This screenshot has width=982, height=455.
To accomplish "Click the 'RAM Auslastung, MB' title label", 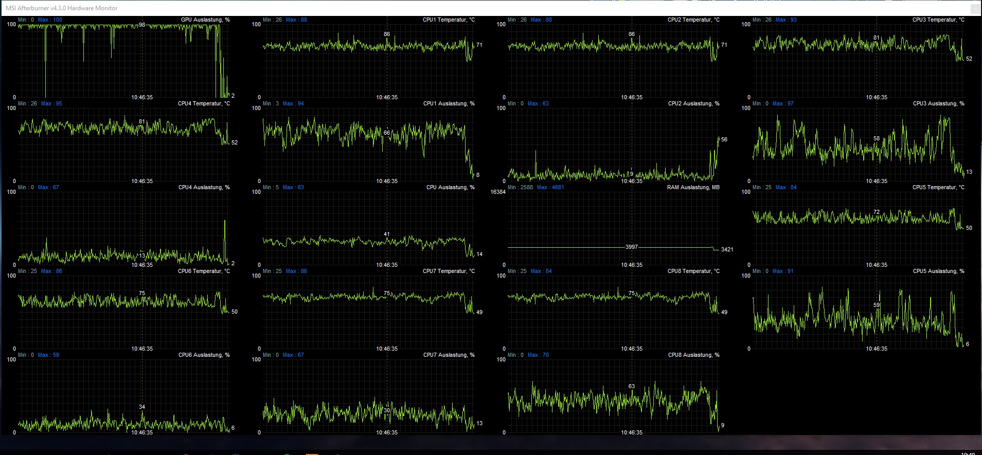I will [x=693, y=187].
